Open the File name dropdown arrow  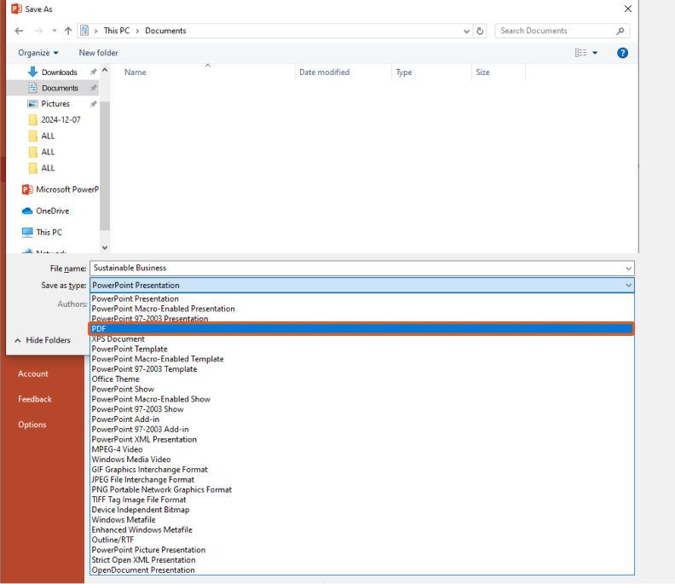pos(628,269)
